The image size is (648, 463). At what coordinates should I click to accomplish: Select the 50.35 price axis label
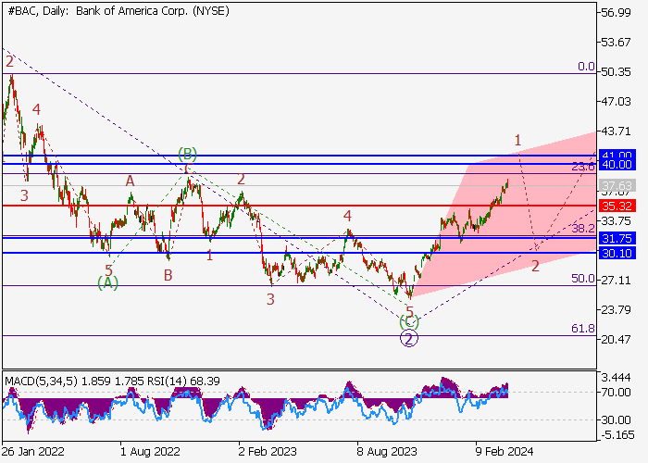tap(617, 72)
